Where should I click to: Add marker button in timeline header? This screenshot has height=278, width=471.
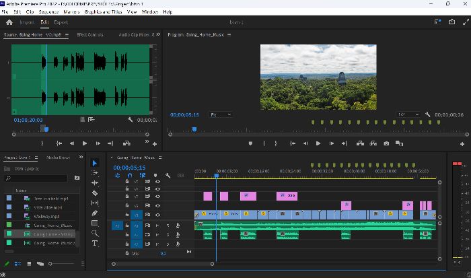[155, 176]
